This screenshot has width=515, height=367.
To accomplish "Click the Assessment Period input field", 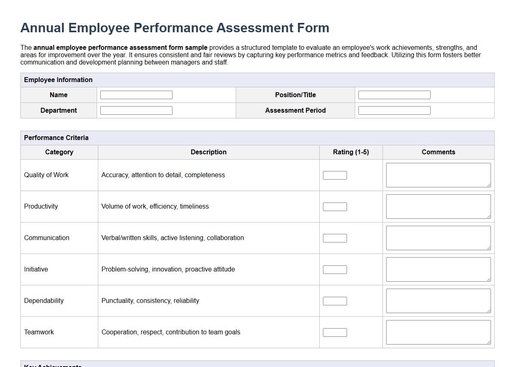I will 393,110.
